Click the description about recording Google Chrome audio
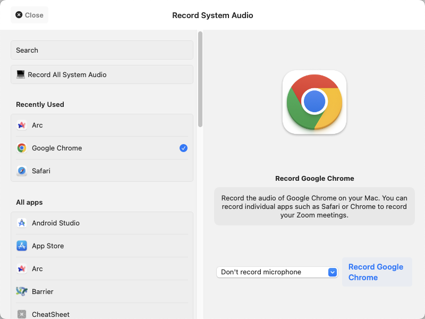This screenshot has width=425, height=319. [314, 206]
